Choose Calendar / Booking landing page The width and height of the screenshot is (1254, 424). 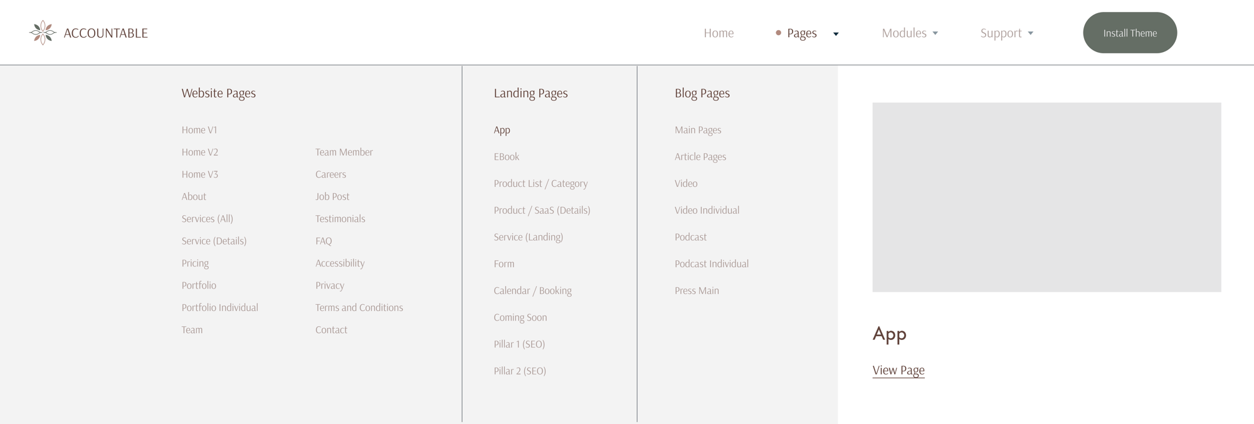[532, 290]
